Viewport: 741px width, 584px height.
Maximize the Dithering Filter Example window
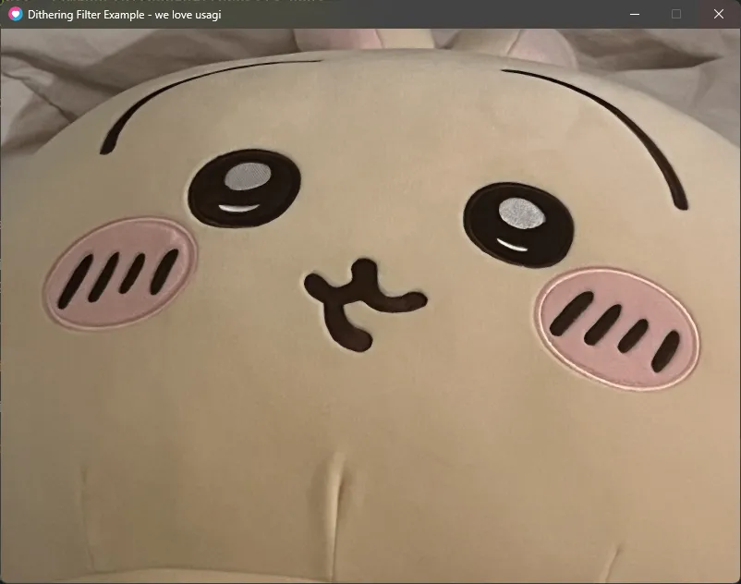pos(676,14)
